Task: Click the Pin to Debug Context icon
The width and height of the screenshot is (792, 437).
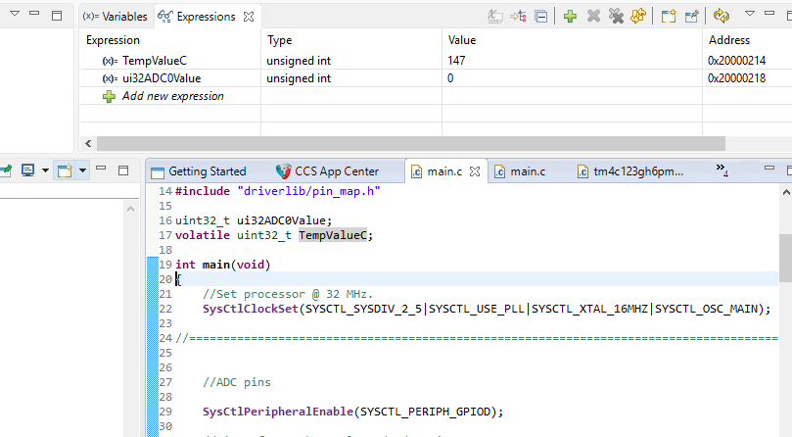Action: (692, 17)
